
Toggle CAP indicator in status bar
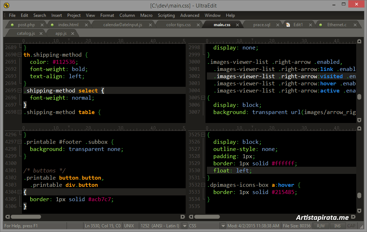point(351,226)
